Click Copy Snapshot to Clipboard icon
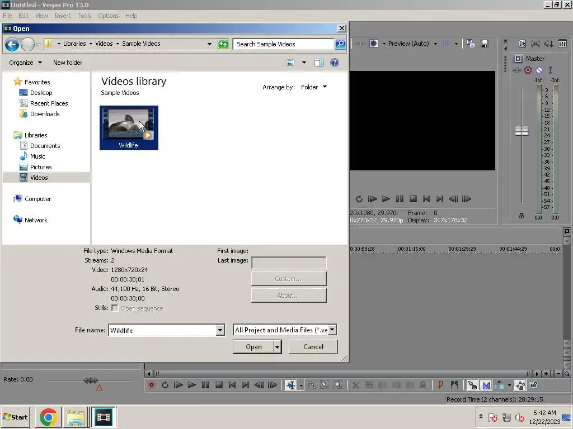573x429 pixels. point(471,44)
